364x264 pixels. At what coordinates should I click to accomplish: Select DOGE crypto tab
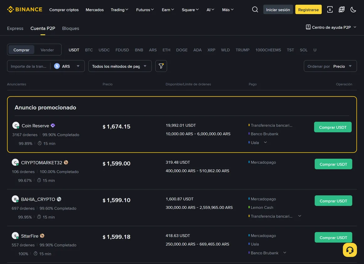(x=182, y=50)
